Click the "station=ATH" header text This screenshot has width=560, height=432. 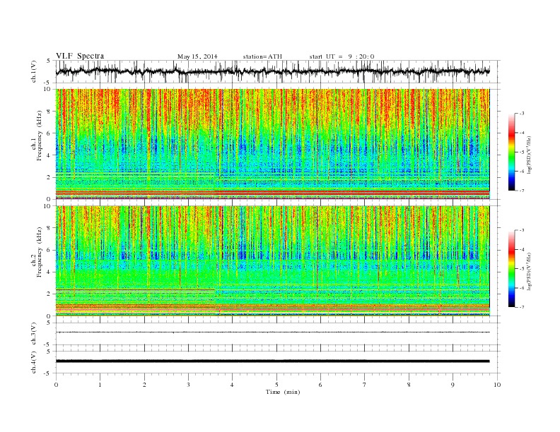click(x=262, y=56)
